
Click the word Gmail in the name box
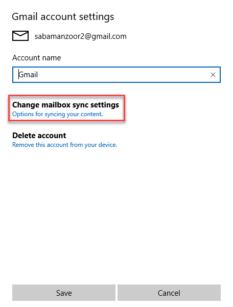(28, 75)
